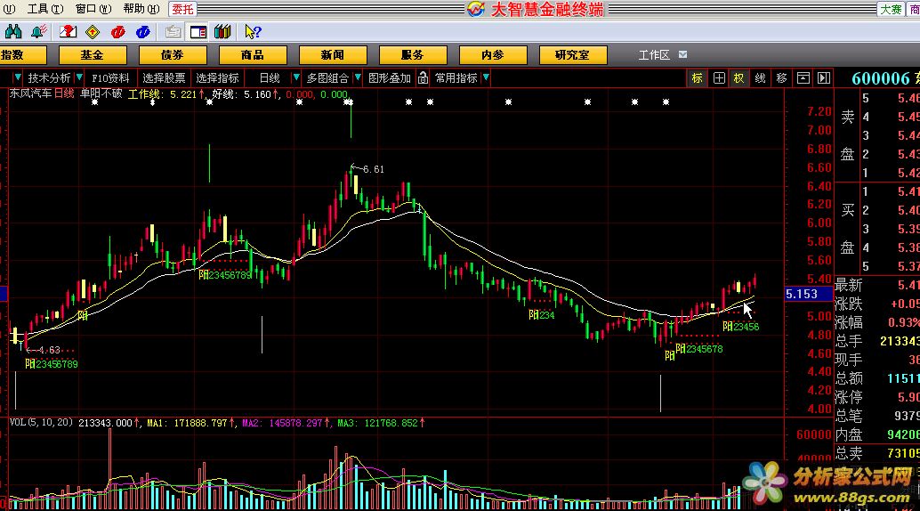Screen dimensions: 920x511
Task: Click the 阳234 signal label on chart
Action: [542, 315]
